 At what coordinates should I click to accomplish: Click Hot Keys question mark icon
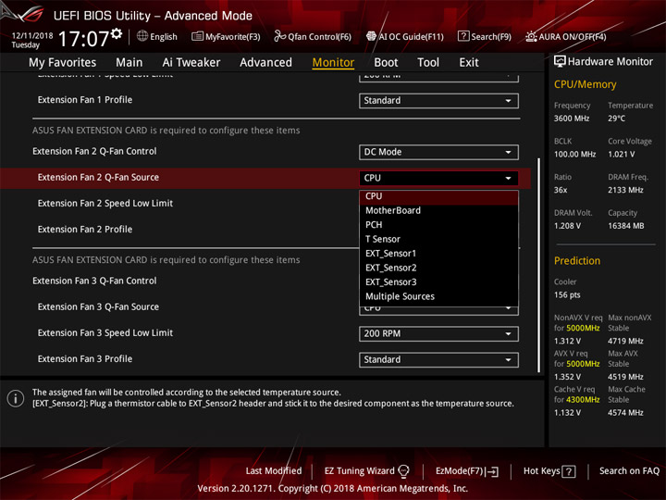tap(568, 471)
